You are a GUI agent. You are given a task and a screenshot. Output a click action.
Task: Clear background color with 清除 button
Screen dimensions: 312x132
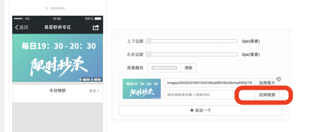tap(188, 68)
